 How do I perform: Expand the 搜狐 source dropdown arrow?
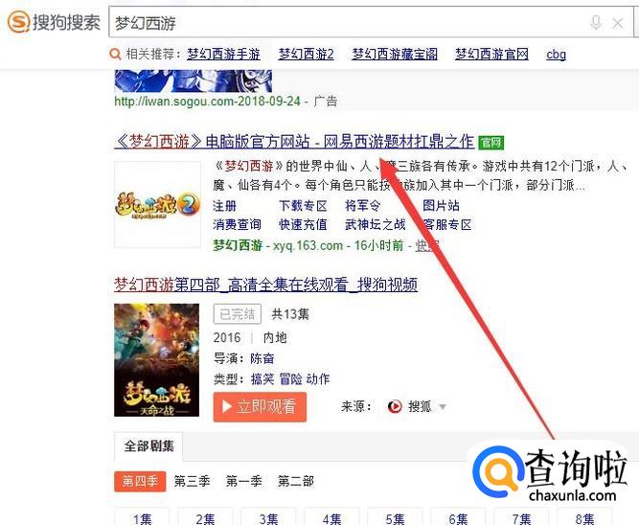(x=443, y=407)
